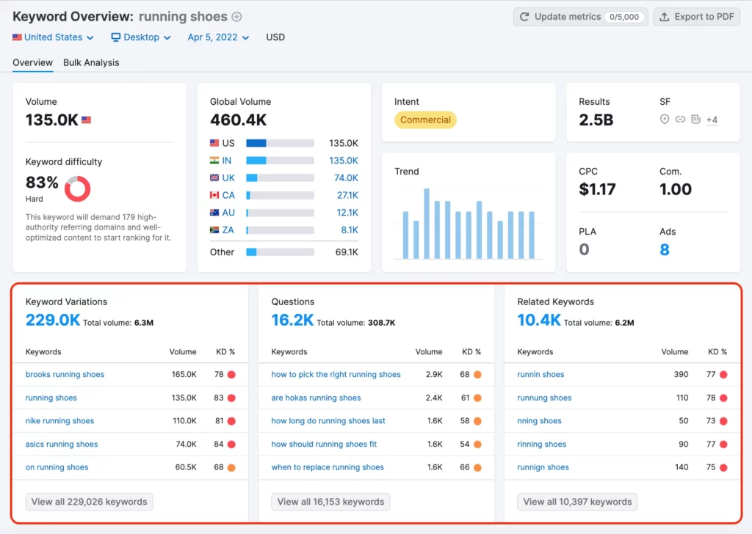This screenshot has height=534, width=752.
Task: Click the news SERP feature icon
Action: point(696,120)
